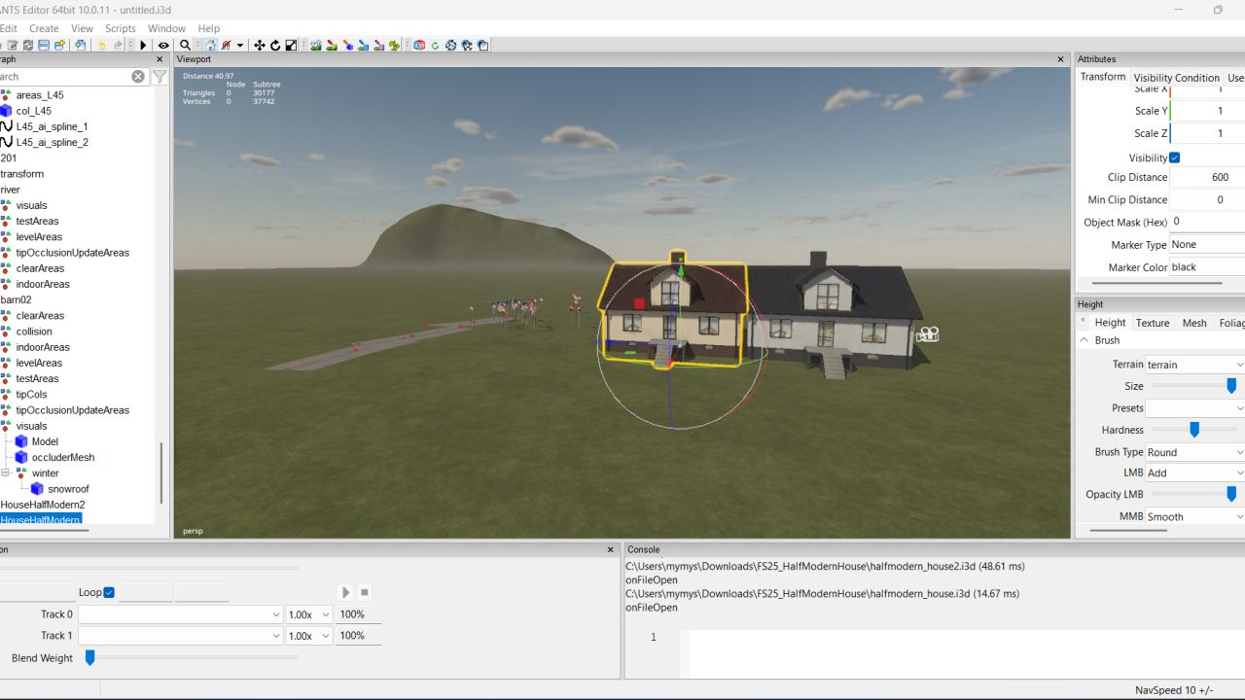Select the scale tool icon in toolbar
This screenshot has height=700, width=1245.
pyautogui.click(x=291, y=45)
